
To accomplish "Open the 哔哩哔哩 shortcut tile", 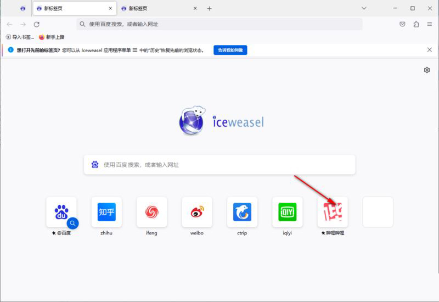I will coord(333,212).
